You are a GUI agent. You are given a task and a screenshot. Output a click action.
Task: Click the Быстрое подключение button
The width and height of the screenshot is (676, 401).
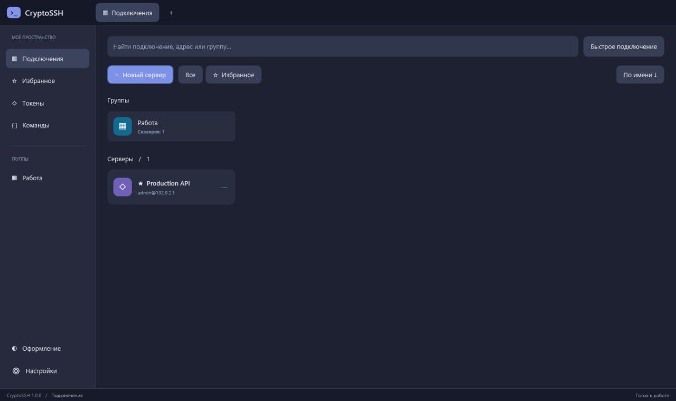[x=624, y=46]
